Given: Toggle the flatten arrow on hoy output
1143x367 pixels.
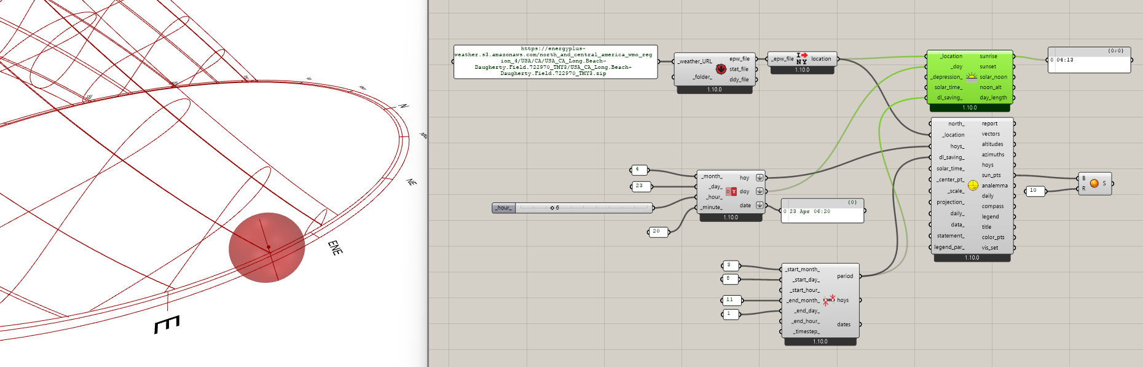Looking at the screenshot, I should pos(760,178).
